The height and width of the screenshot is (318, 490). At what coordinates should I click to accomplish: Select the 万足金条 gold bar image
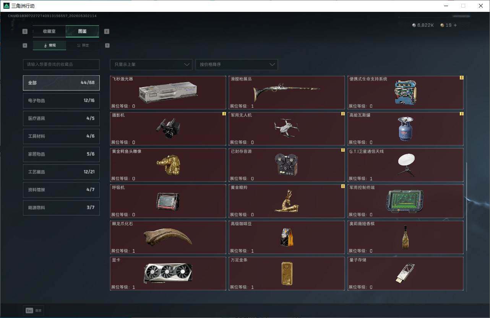(287, 273)
